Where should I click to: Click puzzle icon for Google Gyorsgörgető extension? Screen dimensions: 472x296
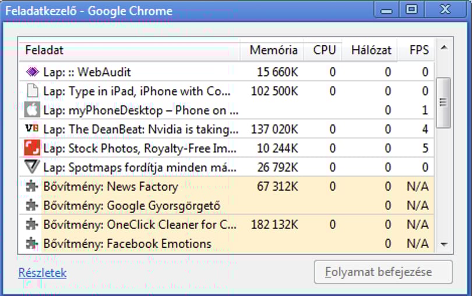pos(32,205)
